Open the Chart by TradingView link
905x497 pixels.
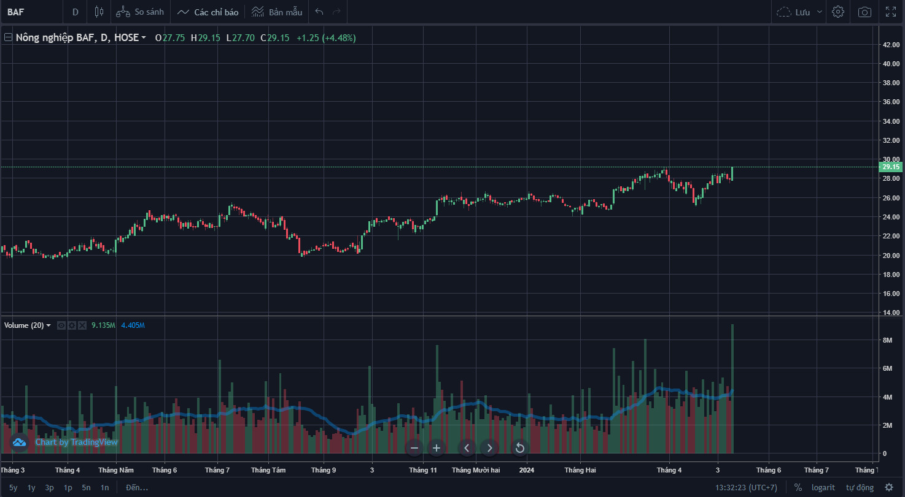[x=76, y=442]
